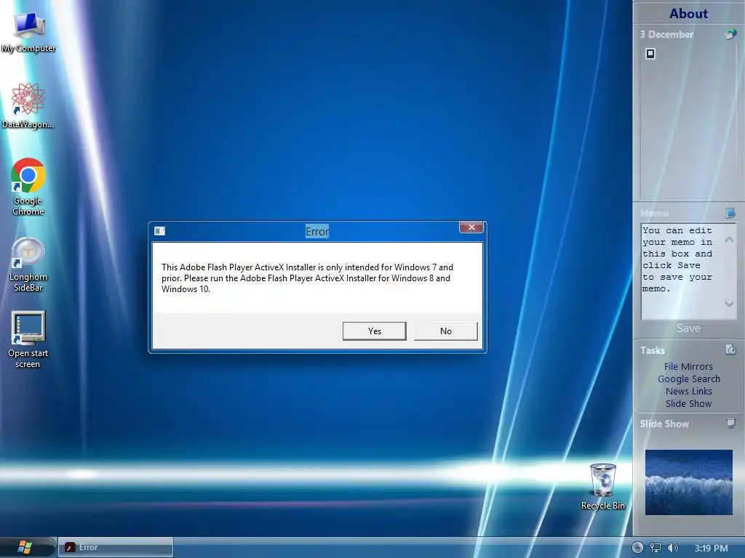Click the memo box scroll up arrow

point(729,240)
